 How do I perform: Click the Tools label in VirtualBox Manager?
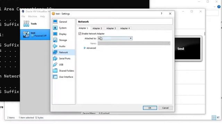[x=34, y=24]
